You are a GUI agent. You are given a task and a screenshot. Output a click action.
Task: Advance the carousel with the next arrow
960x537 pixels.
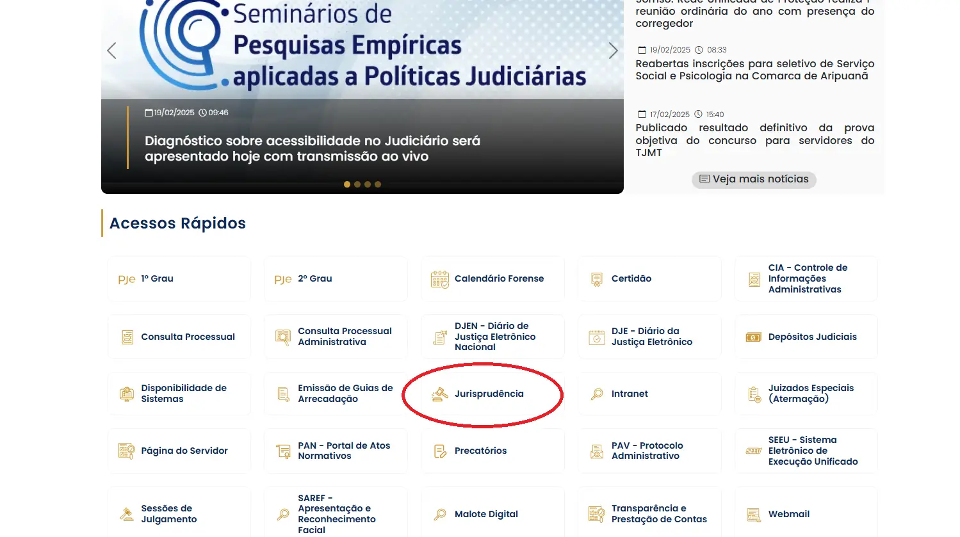click(x=613, y=51)
